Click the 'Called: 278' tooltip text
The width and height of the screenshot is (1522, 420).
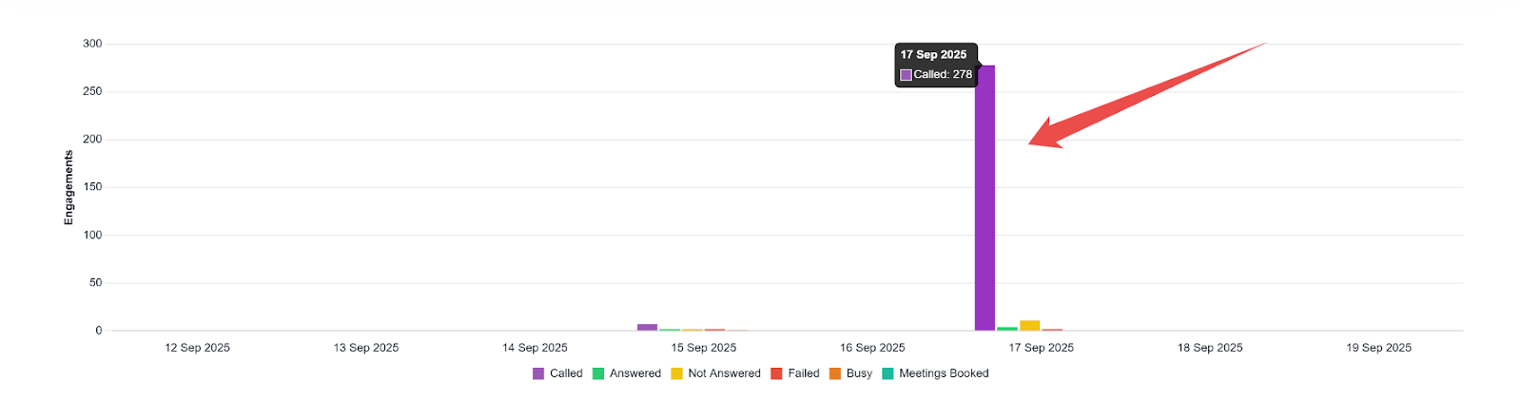942,74
